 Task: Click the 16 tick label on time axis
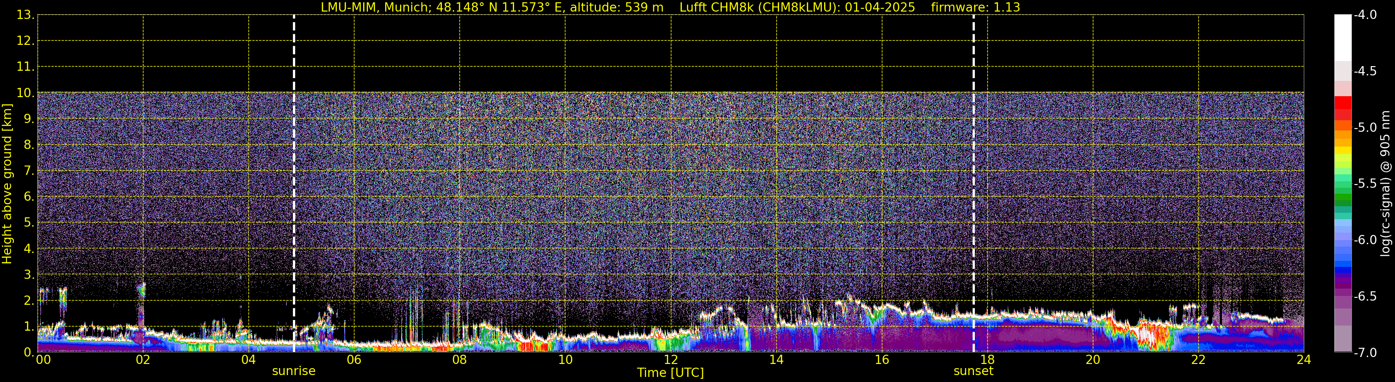882,360
